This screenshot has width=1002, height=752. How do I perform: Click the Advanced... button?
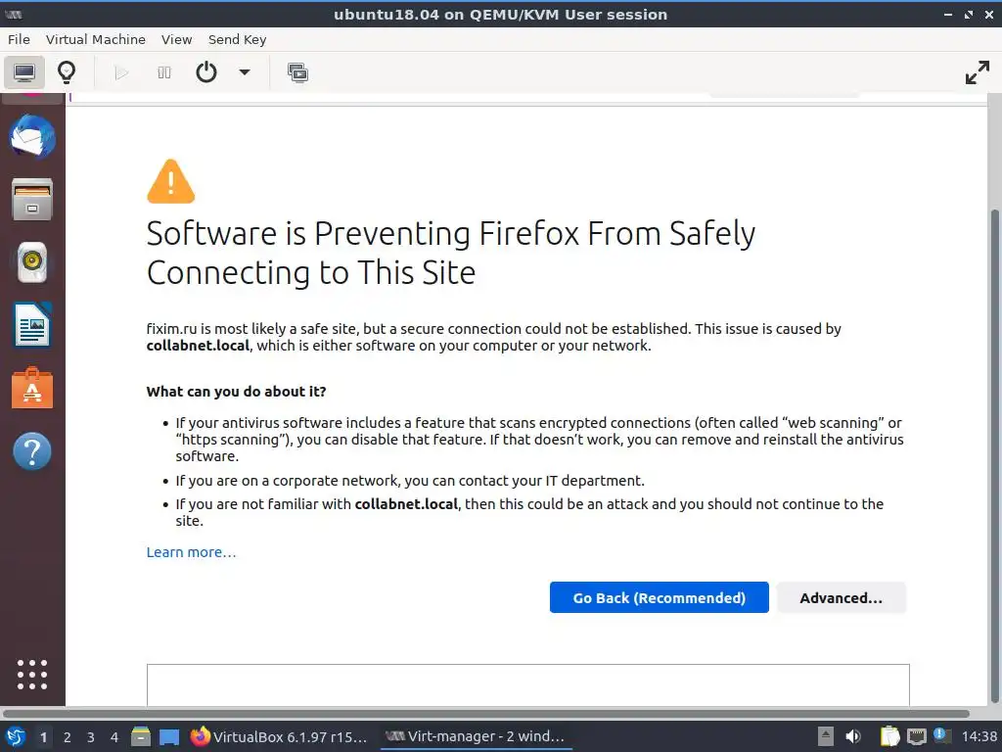coord(841,597)
